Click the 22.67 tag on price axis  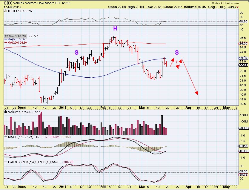point(243,65)
